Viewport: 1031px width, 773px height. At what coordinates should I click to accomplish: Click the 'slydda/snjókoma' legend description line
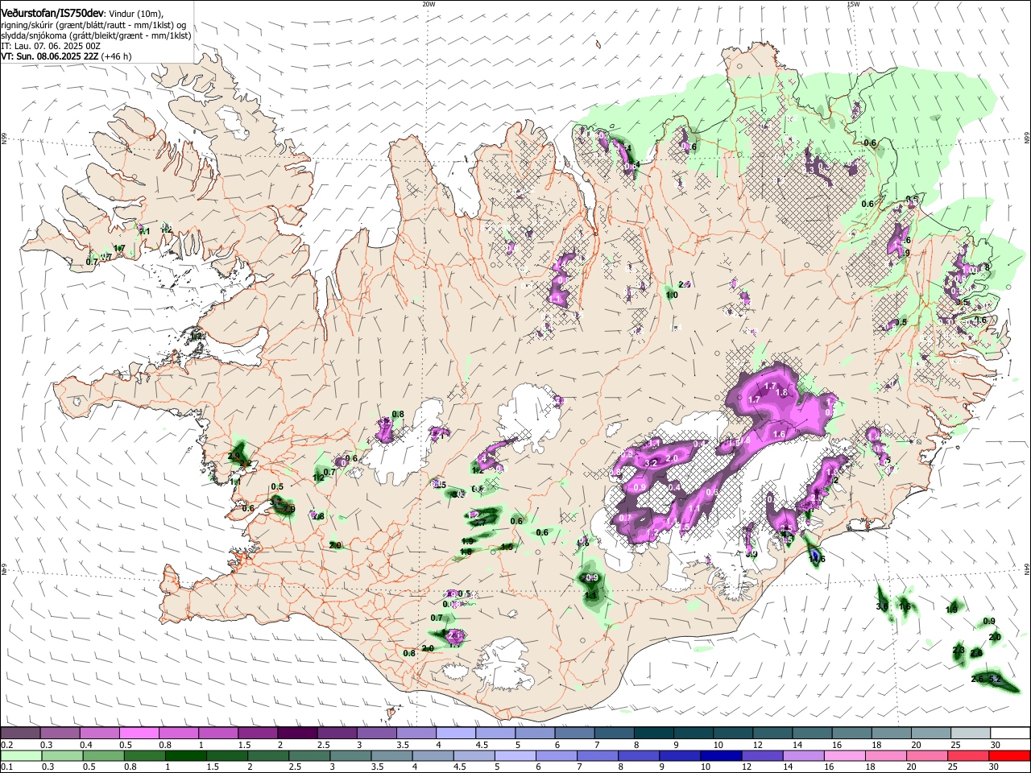tap(96, 35)
